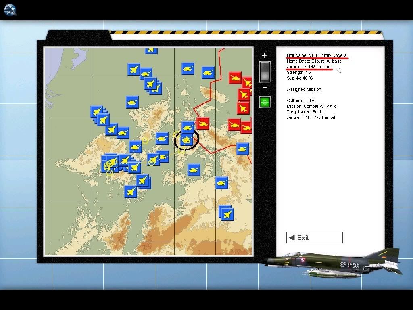Click the "Callsign: OLDS" text

click(301, 101)
